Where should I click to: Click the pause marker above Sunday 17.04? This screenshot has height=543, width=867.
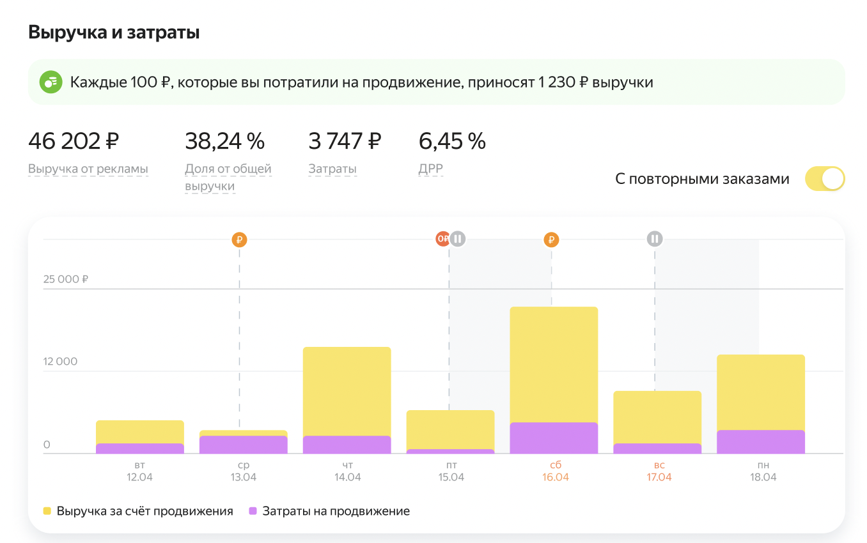(x=654, y=239)
